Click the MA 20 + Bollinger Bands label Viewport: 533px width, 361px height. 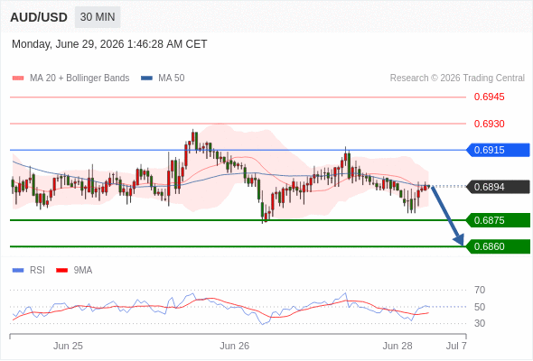coord(79,79)
